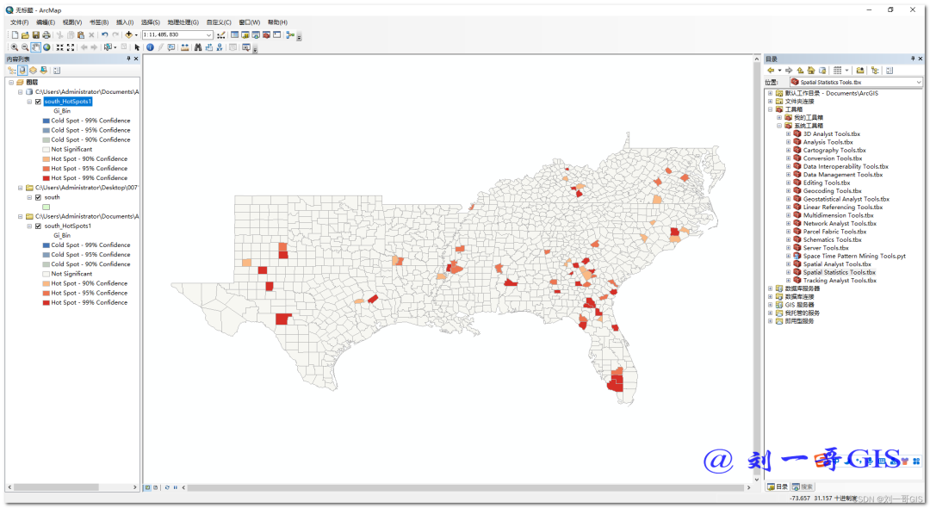Click top Hot Spot 99% Confidence swatch
The width and height of the screenshot is (930, 508).
click(46, 178)
